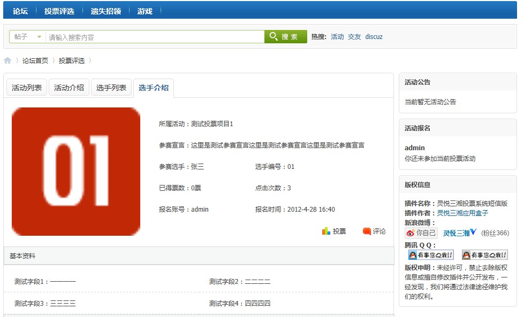Go to 遗失招领 in the top navigation

pos(105,11)
